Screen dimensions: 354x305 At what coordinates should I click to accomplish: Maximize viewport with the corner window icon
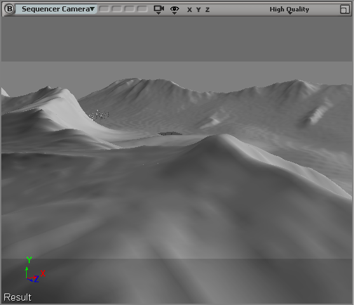click(344, 10)
